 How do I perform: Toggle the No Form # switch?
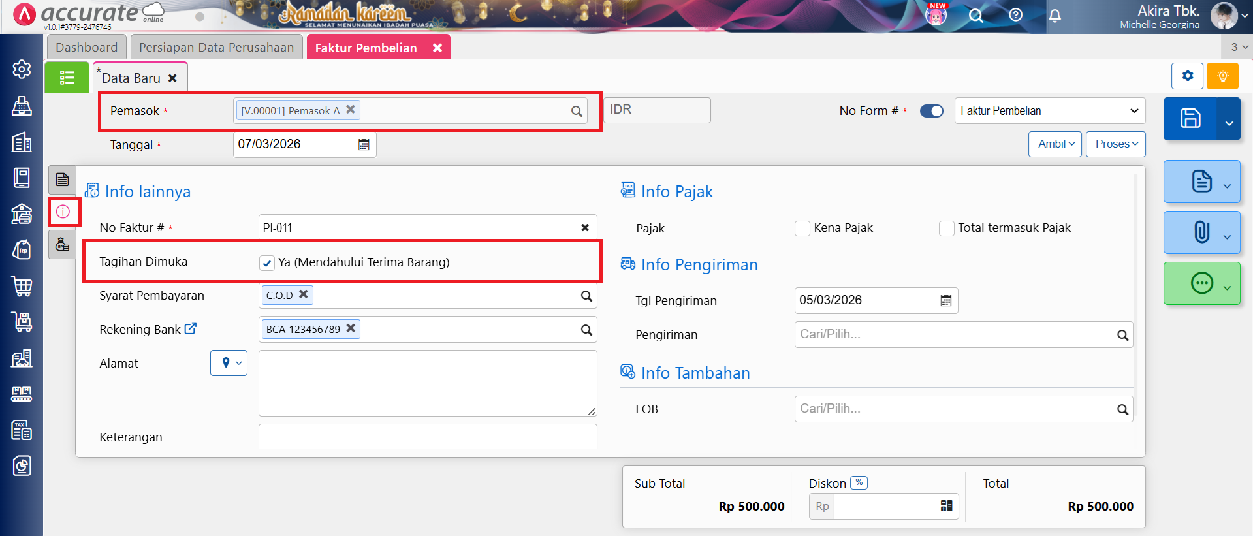pyautogui.click(x=931, y=111)
